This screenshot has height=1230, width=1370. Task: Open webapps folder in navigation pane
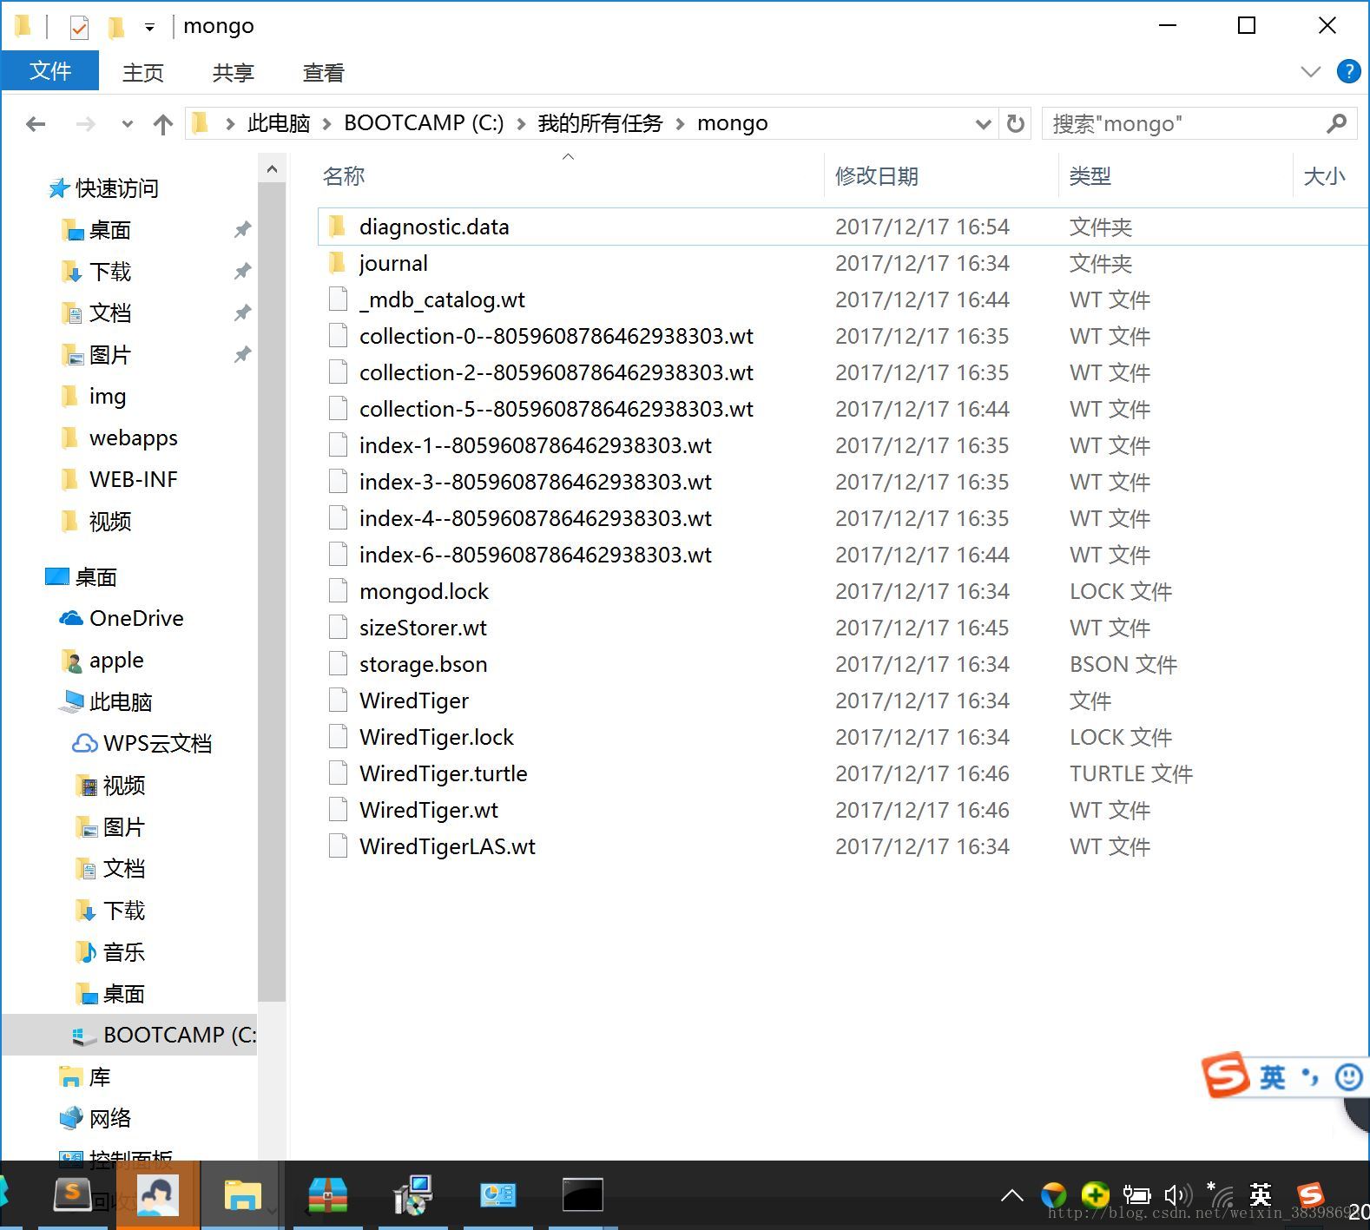coord(133,438)
